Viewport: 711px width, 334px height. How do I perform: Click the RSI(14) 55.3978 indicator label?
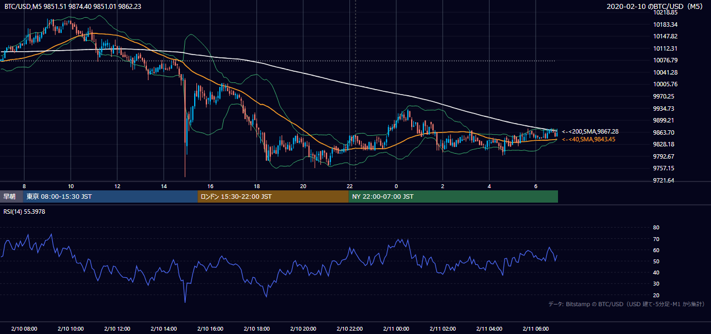click(24, 212)
